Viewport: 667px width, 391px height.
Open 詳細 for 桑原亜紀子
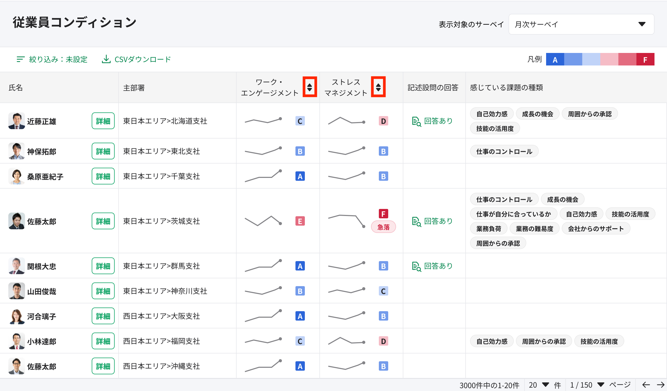103,176
